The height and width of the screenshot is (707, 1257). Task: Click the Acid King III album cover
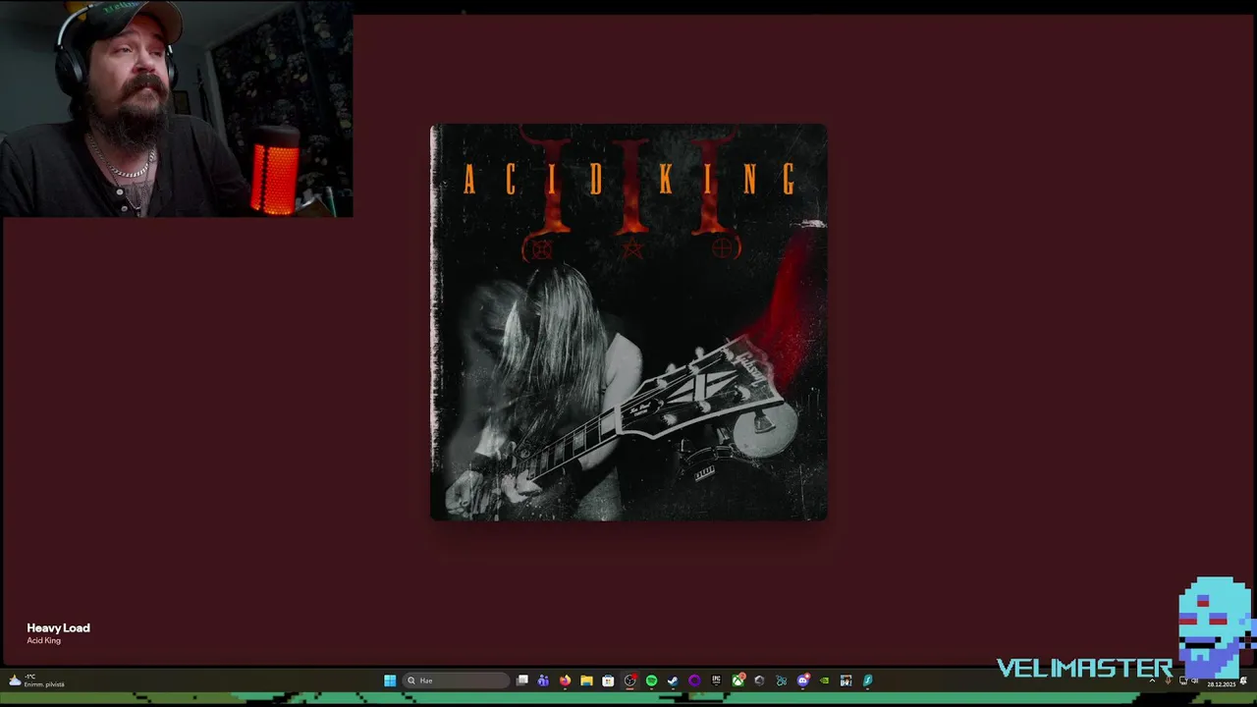[628, 322]
